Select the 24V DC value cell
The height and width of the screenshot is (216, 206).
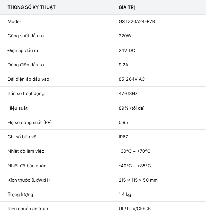[x=127, y=50]
